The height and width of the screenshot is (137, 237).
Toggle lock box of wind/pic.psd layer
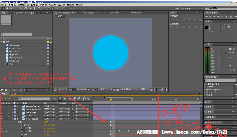[9, 116]
